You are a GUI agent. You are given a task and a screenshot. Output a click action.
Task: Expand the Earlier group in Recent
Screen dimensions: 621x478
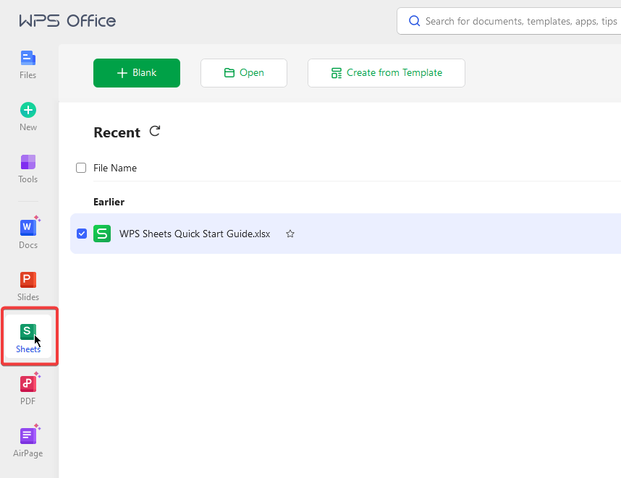tap(109, 202)
